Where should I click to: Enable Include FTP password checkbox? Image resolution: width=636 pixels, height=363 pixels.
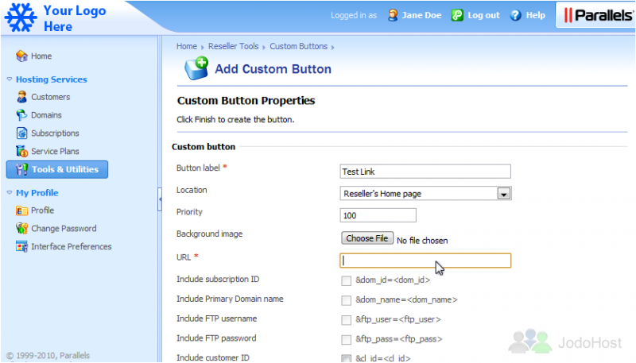346,339
